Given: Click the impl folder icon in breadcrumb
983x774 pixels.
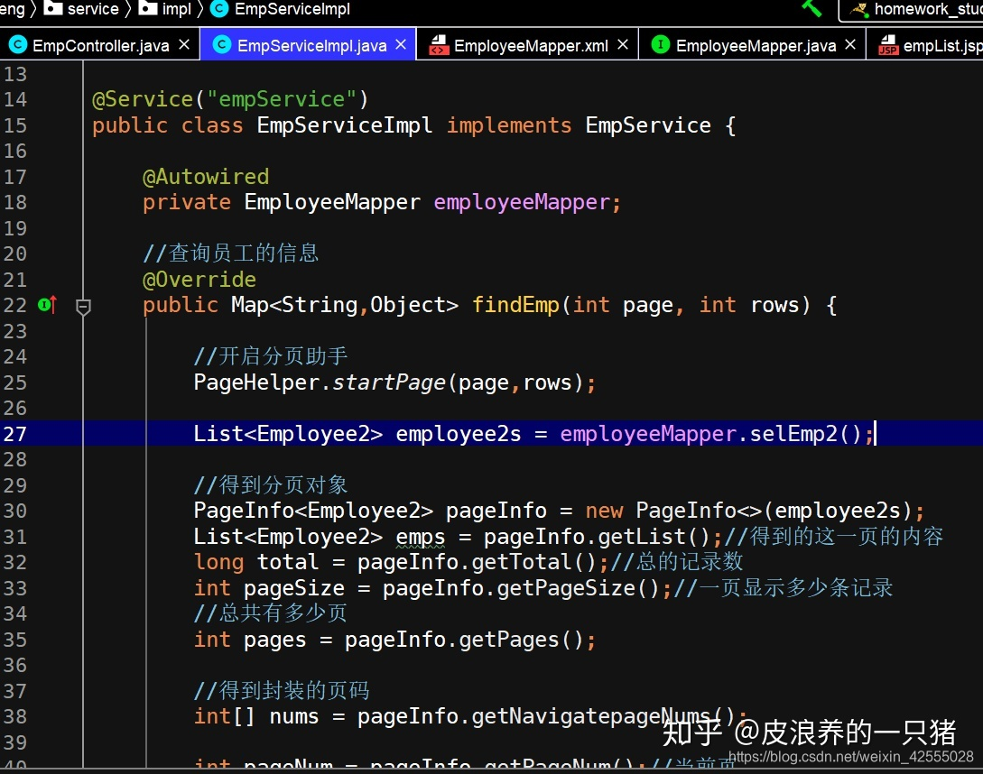Looking at the screenshot, I should click(148, 8).
